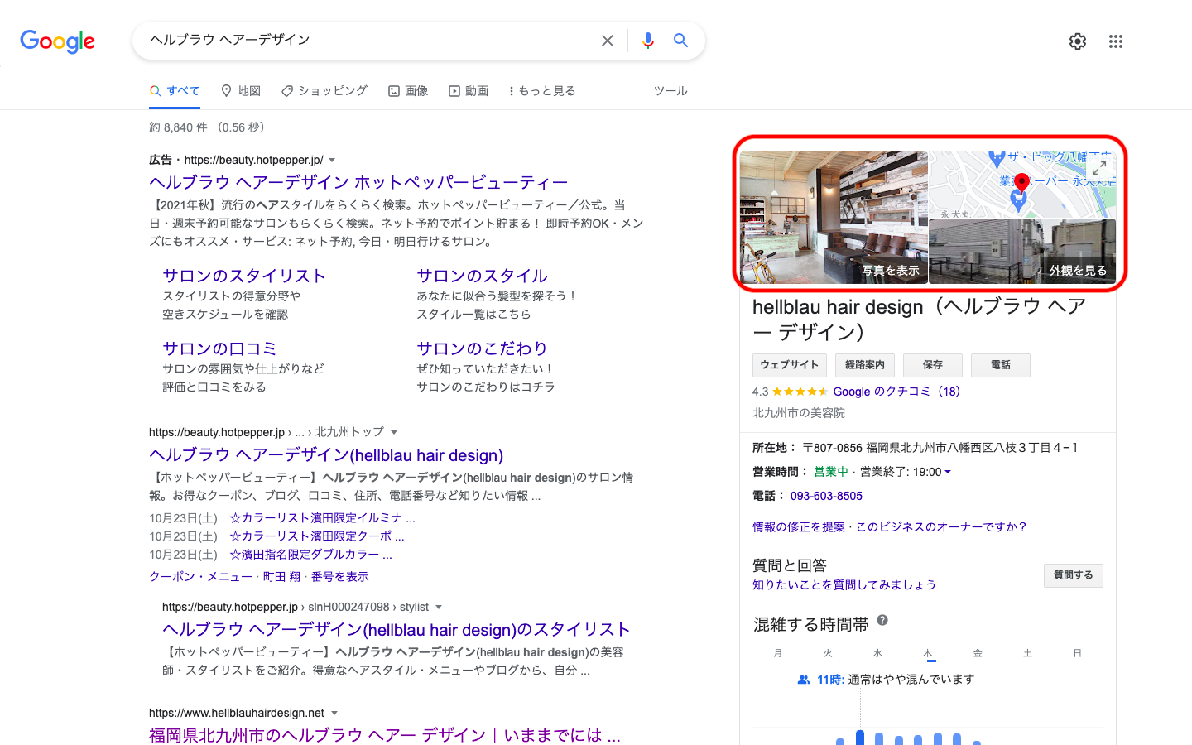
Task: Switch to the 動画 tab
Action: click(x=469, y=91)
